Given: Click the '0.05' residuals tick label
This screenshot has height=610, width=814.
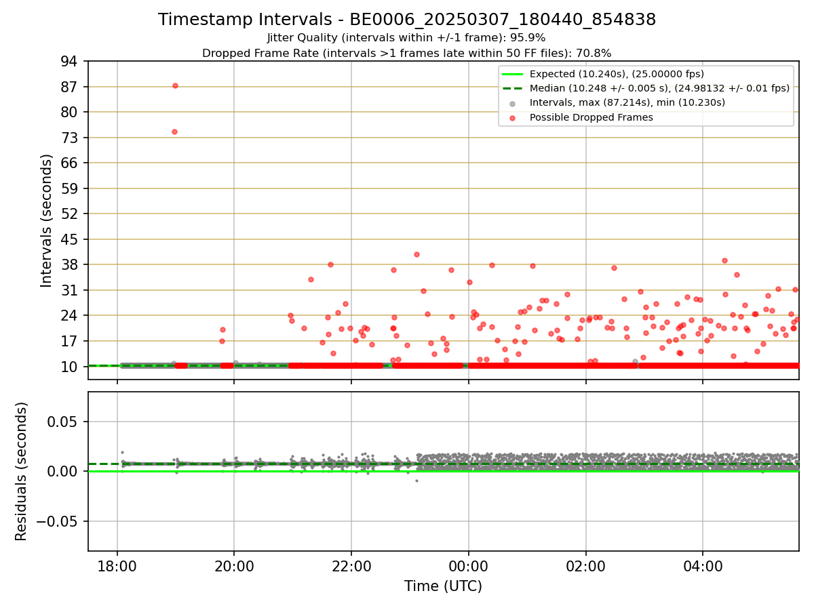Looking at the screenshot, I should [64, 422].
